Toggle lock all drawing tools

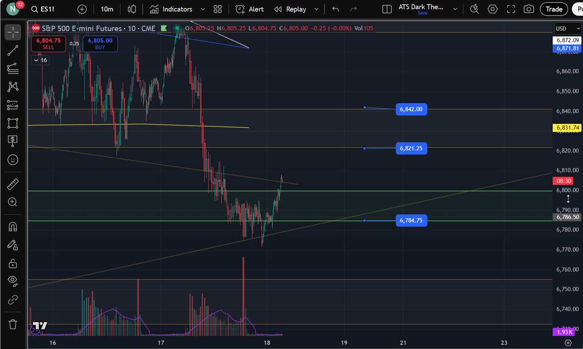point(13,263)
